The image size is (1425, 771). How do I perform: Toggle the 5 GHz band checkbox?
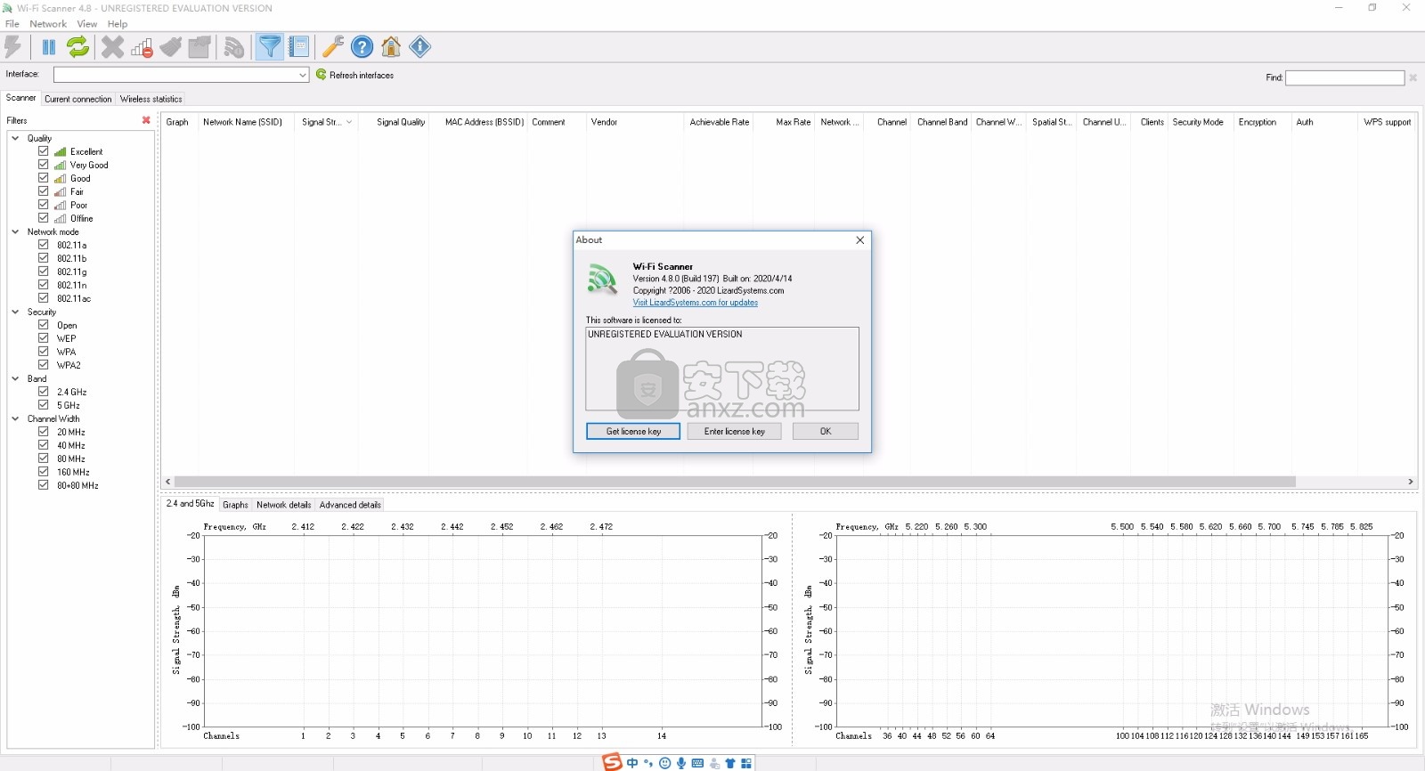point(43,405)
